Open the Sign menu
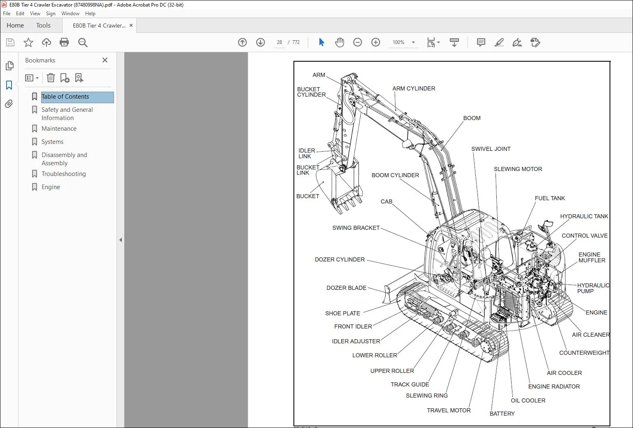This screenshot has height=428, width=633. (51, 14)
